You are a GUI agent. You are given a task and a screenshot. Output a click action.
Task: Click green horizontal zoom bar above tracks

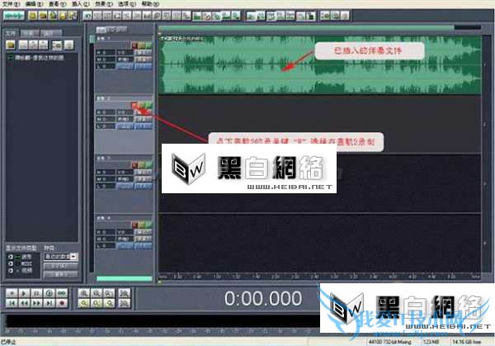click(306, 28)
